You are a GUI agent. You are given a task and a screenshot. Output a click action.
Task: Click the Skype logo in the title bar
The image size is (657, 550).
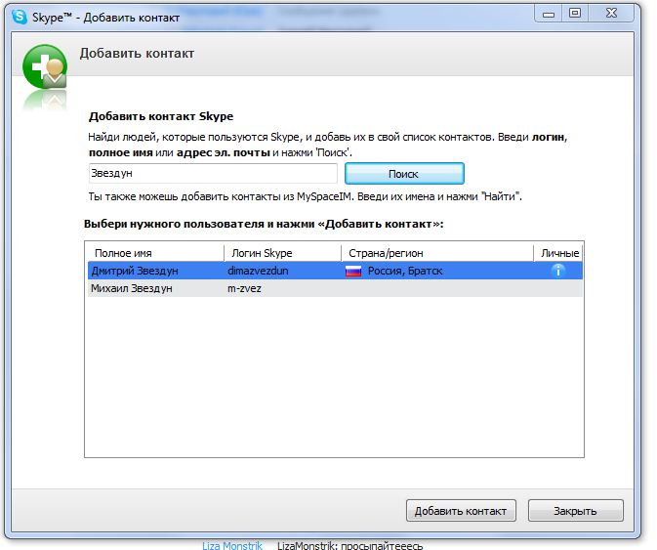(x=20, y=18)
